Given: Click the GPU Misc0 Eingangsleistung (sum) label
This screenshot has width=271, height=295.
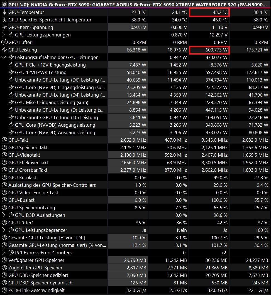Looking at the screenshot, I should coord(52,102).
